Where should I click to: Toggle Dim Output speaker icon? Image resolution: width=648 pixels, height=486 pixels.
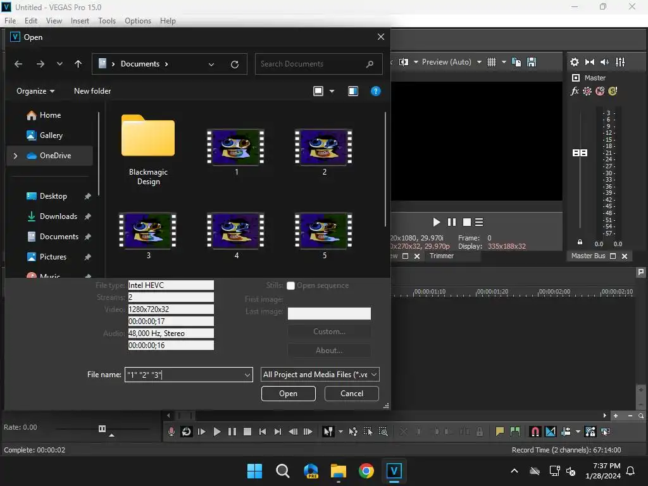pos(604,62)
